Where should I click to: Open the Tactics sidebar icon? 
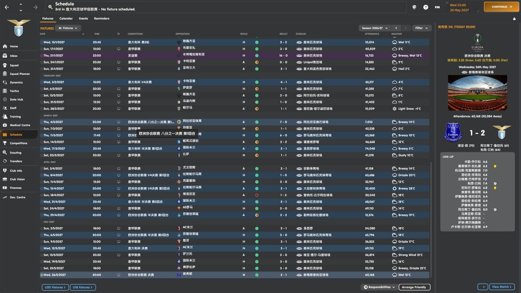(5, 91)
